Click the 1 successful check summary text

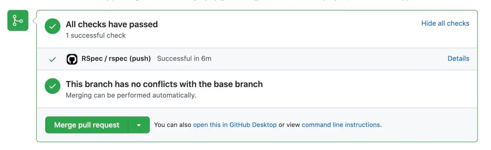pyautogui.click(x=96, y=35)
